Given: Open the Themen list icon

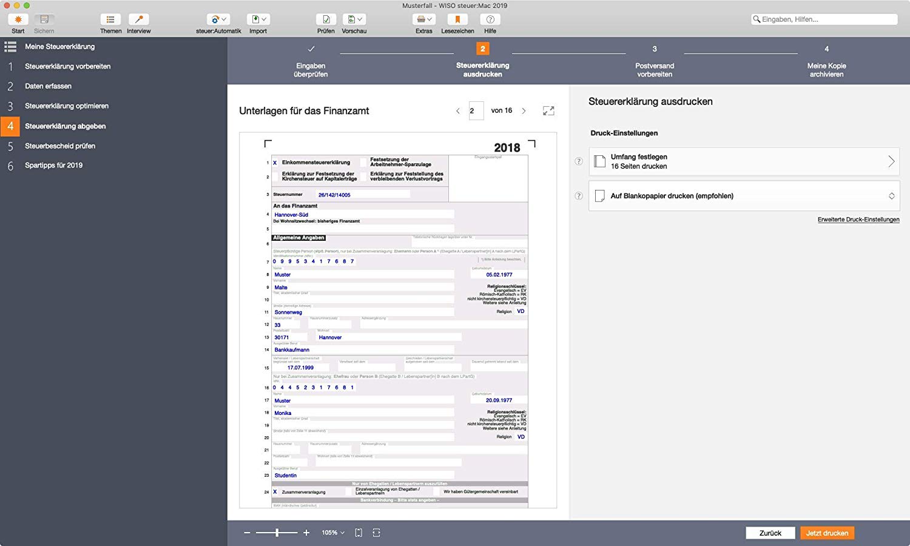Looking at the screenshot, I should pos(110,19).
